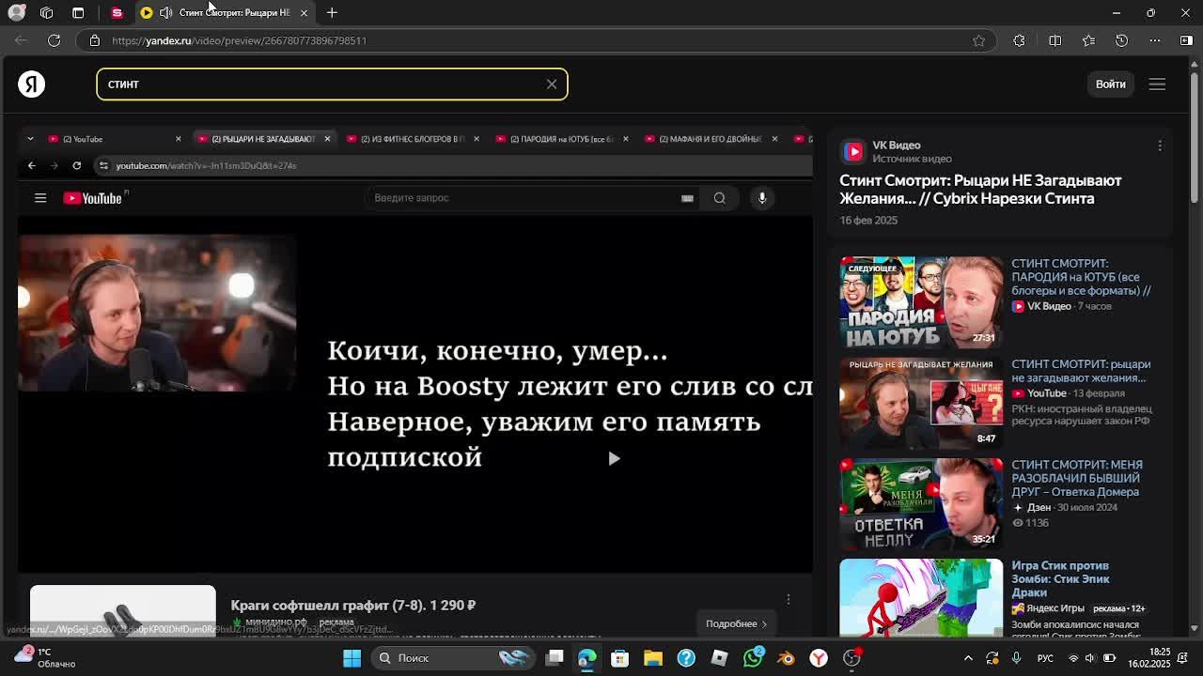
Task: Launch Blender from taskbar
Action: tap(786, 658)
